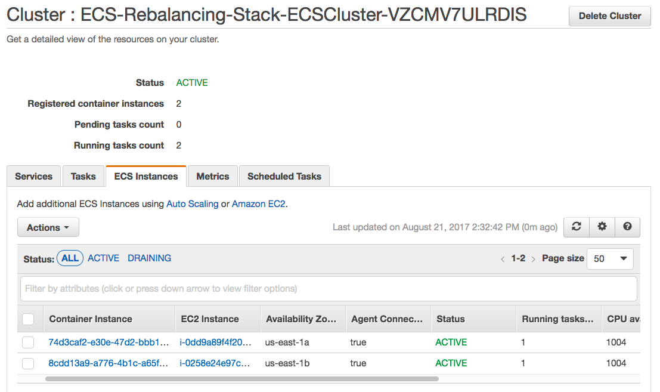Check the box for instance 8cdd13a9-a776
The width and height of the screenshot is (660, 392).
(28, 363)
